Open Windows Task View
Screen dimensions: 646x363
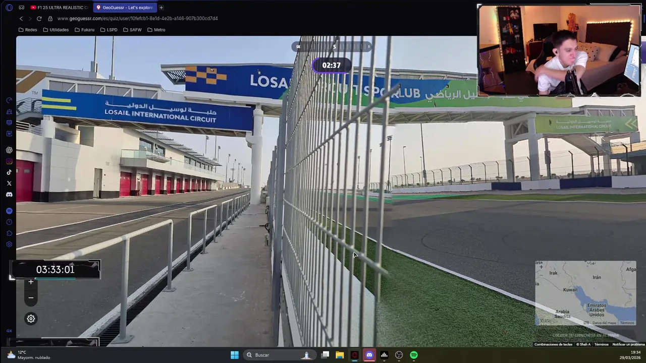point(326,355)
